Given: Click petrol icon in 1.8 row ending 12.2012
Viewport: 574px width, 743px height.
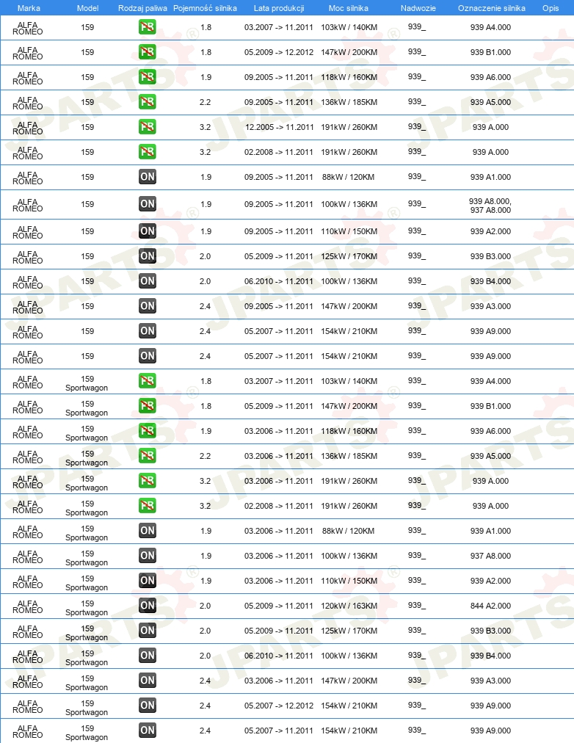Looking at the screenshot, I should click(x=148, y=51).
